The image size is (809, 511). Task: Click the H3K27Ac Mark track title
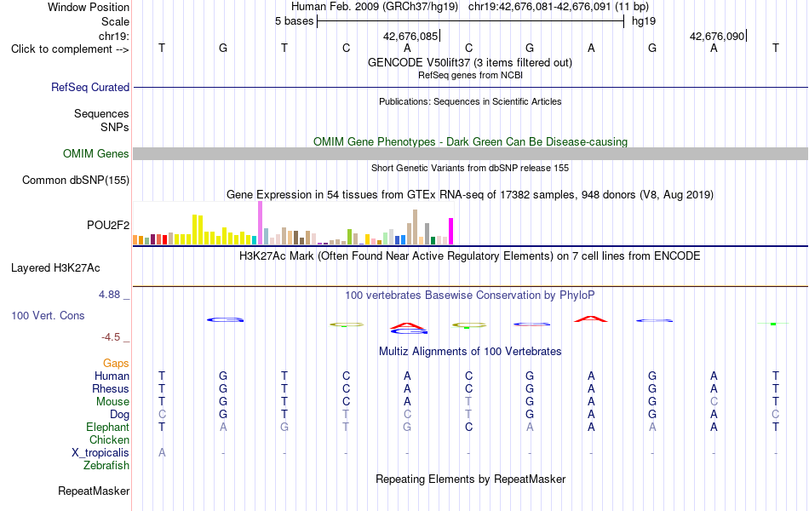(x=469, y=256)
